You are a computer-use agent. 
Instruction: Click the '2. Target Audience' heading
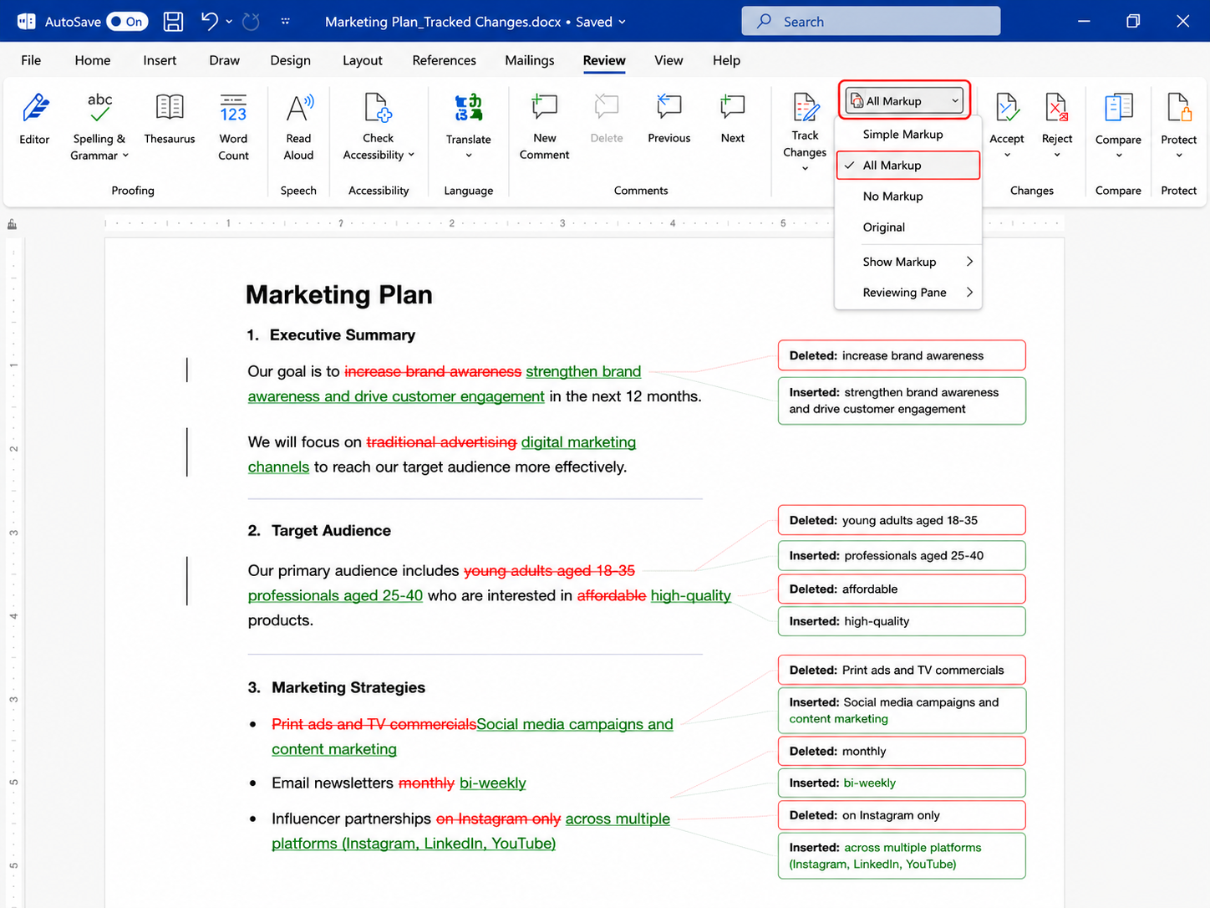(x=319, y=531)
